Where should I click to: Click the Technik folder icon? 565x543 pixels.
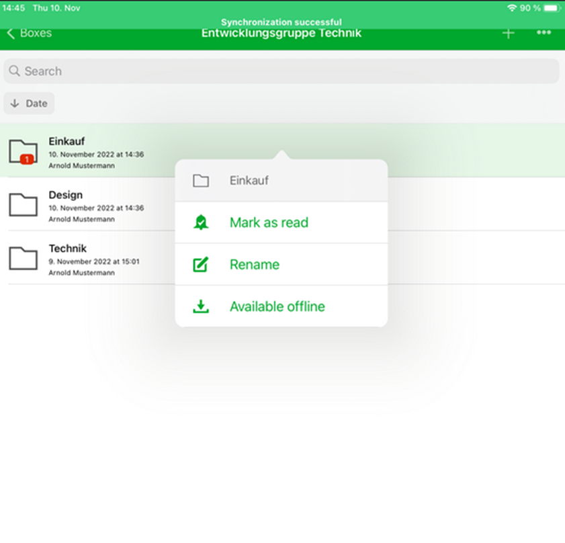pos(24,258)
